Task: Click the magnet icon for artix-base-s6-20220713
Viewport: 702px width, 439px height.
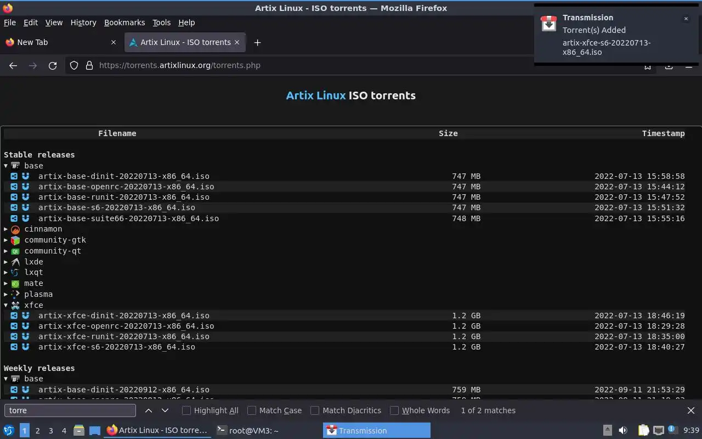Action: pos(25,207)
